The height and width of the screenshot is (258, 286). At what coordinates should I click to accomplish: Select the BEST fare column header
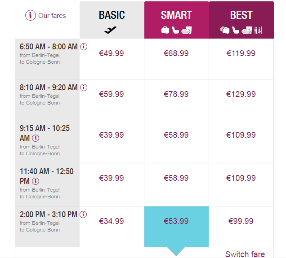point(241,20)
